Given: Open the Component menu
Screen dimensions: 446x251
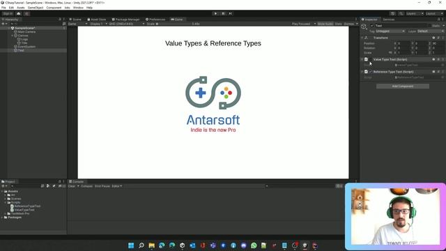Looking at the screenshot, I should (x=54, y=8).
